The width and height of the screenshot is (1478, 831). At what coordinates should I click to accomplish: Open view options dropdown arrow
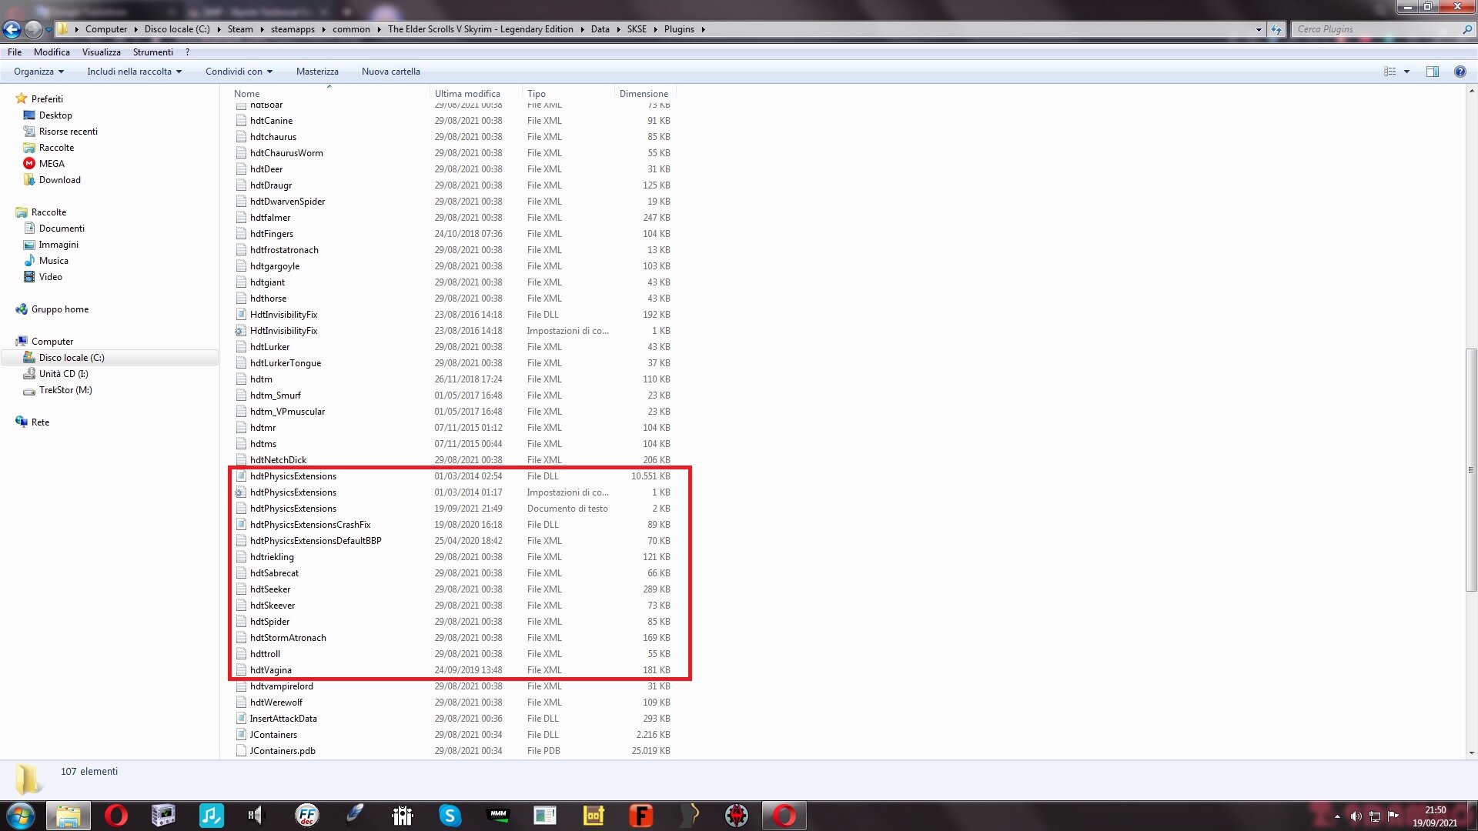[1407, 72]
